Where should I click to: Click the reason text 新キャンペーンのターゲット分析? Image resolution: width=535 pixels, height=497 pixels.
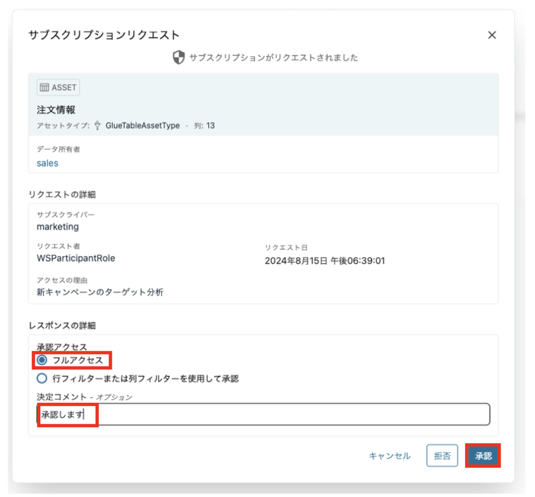[x=100, y=292]
